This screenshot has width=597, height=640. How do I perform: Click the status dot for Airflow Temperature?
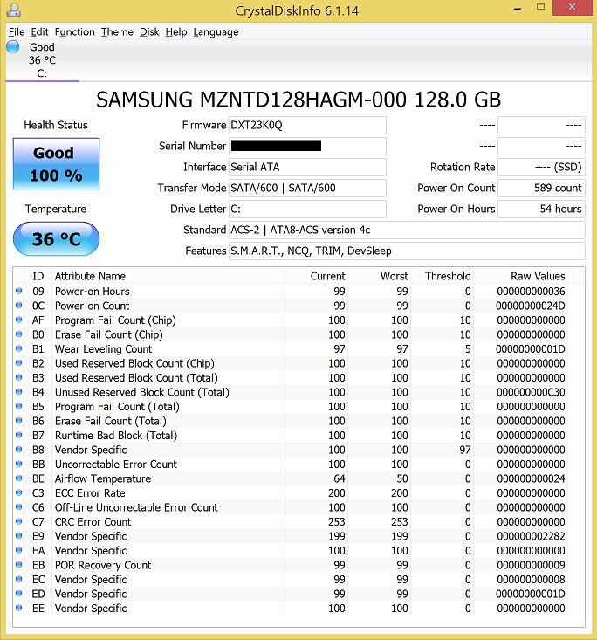coord(19,478)
